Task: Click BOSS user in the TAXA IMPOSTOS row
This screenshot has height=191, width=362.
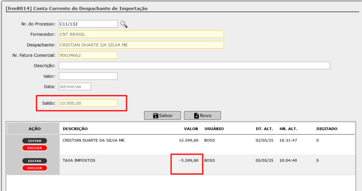Action: pyautogui.click(x=209, y=160)
